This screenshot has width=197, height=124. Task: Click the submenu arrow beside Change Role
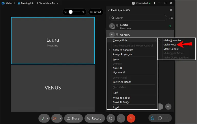(x=156, y=40)
